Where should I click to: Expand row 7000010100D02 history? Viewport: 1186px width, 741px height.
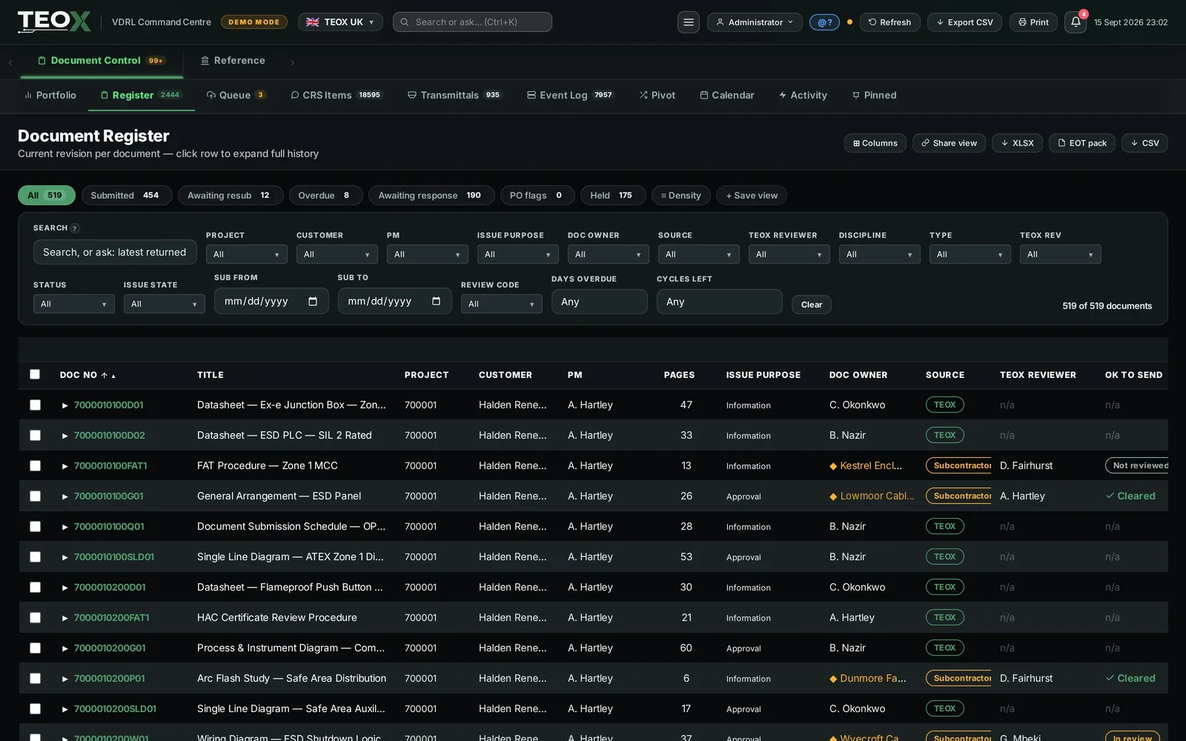click(65, 436)
